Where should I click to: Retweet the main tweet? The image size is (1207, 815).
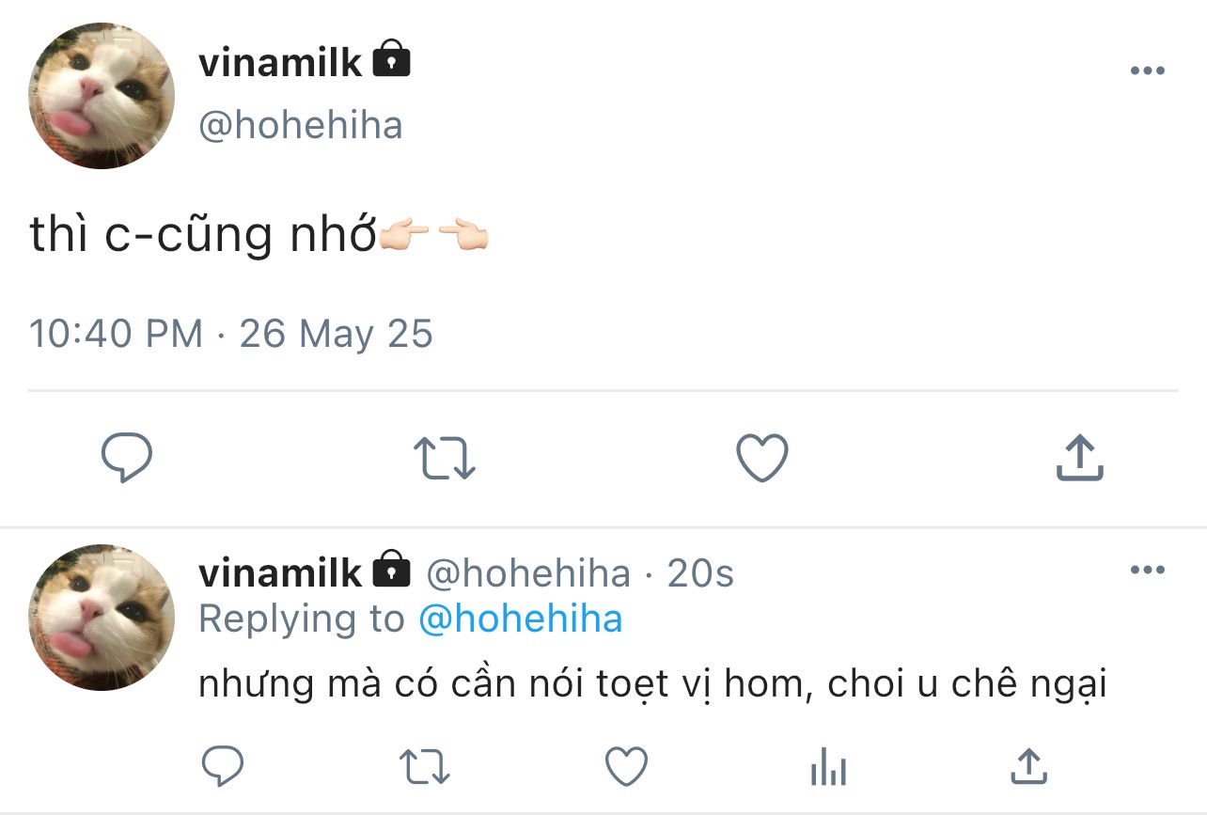click(445, 458)
